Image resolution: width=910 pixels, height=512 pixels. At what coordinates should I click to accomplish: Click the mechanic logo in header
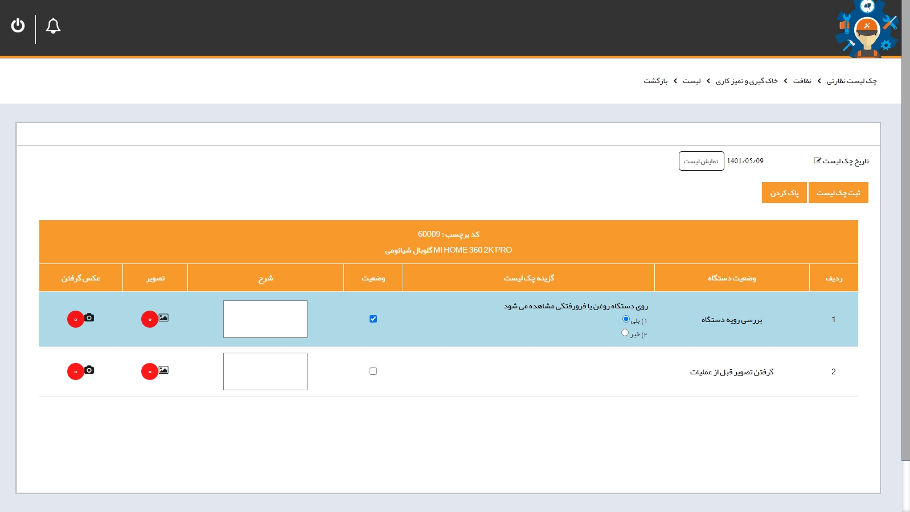click(866, 30)
